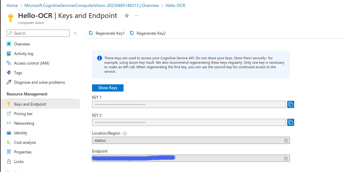Click Regenerate Key1

pyautogui.click(x=106, y=33)
